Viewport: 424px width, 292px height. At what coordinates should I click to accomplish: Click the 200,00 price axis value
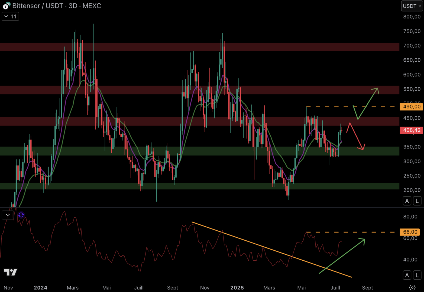pos(412,190)
